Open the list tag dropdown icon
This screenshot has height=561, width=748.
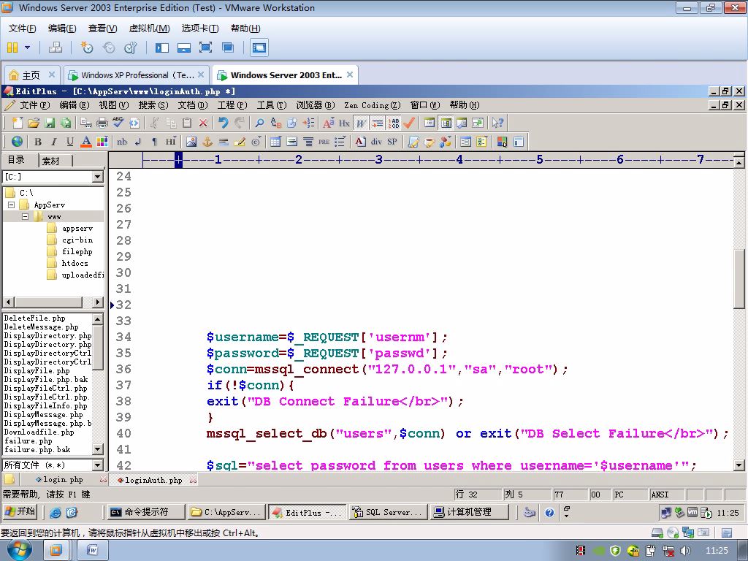(x=340, y=142)
